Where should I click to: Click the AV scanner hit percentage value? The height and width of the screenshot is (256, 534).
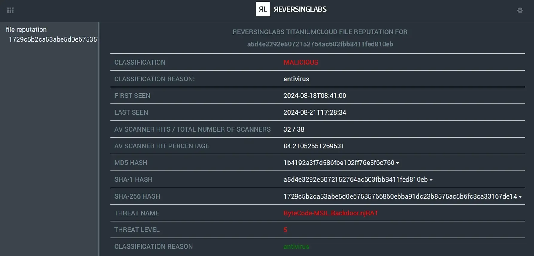314,146
